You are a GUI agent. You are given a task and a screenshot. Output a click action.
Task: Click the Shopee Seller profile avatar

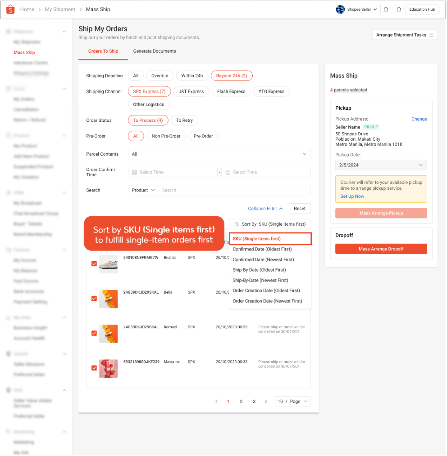(x=340, y=9)
